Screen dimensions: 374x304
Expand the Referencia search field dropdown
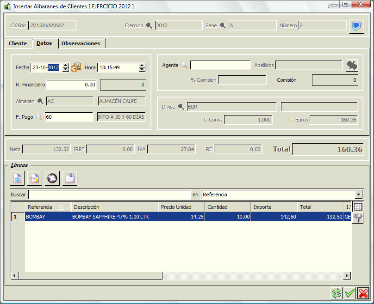(x=358, y=195)
